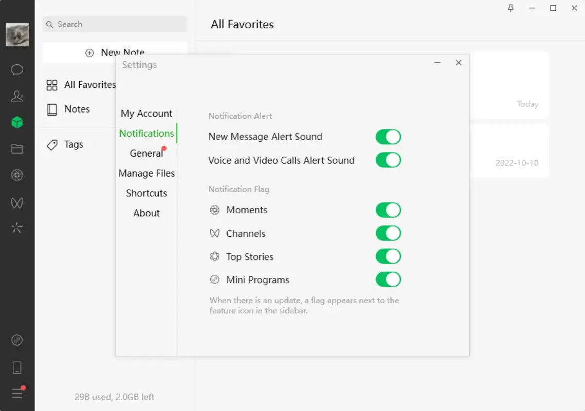Open the Chats panel in sidebar

pyautogui.click(x=17, y=69)
